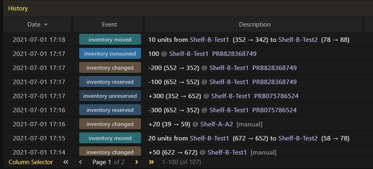
Task: Open PRB075786524 in the inventory unreserved row
Action: (x=276, y=96)
